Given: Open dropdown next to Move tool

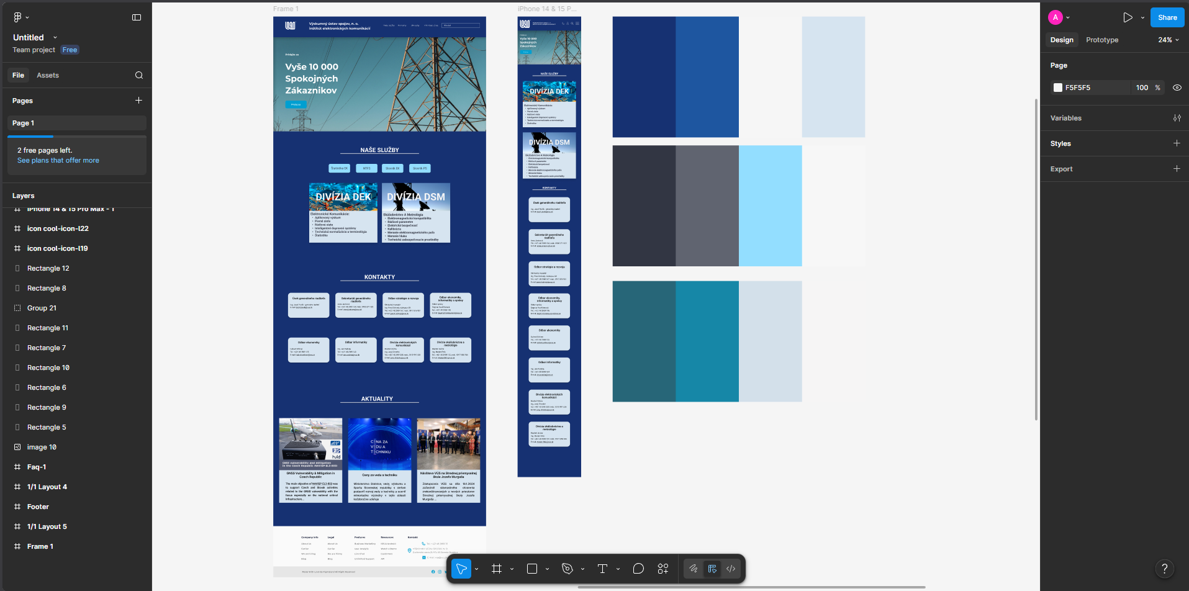Looking at the screenshot, I should point(477,569).
